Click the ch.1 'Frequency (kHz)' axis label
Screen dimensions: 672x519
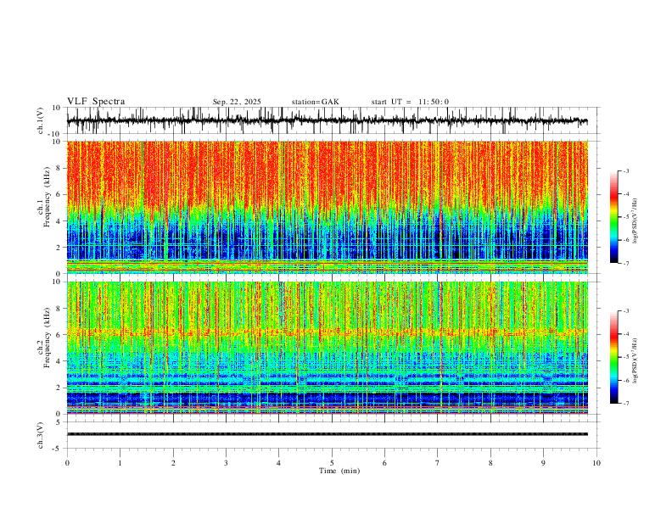[47, 197]
